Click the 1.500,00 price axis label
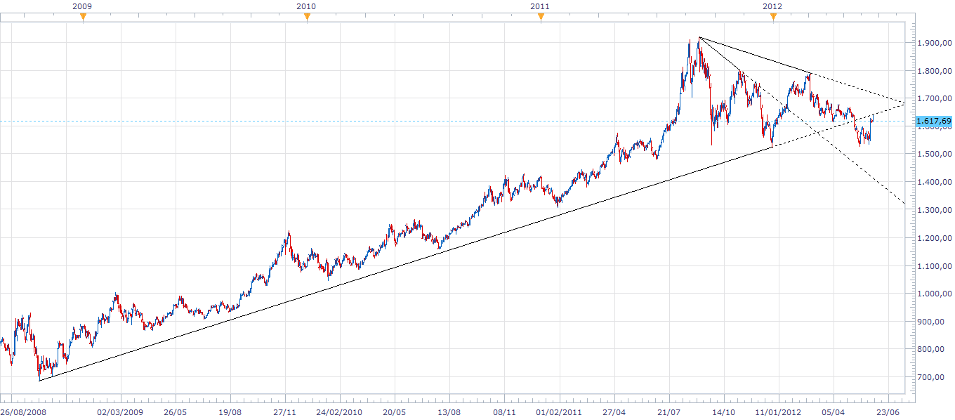 click(x=933, y=155)
